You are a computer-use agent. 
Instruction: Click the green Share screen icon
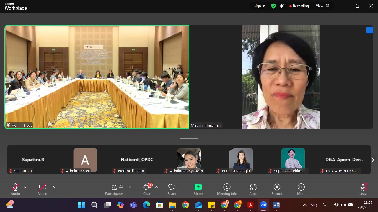pyautogui.click(x=198, y=189)
